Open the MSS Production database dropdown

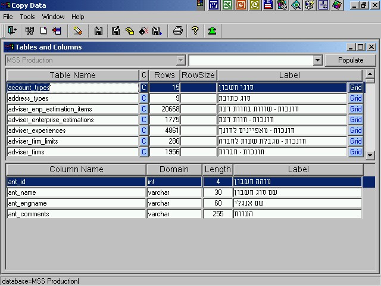(x=180, y=60)
